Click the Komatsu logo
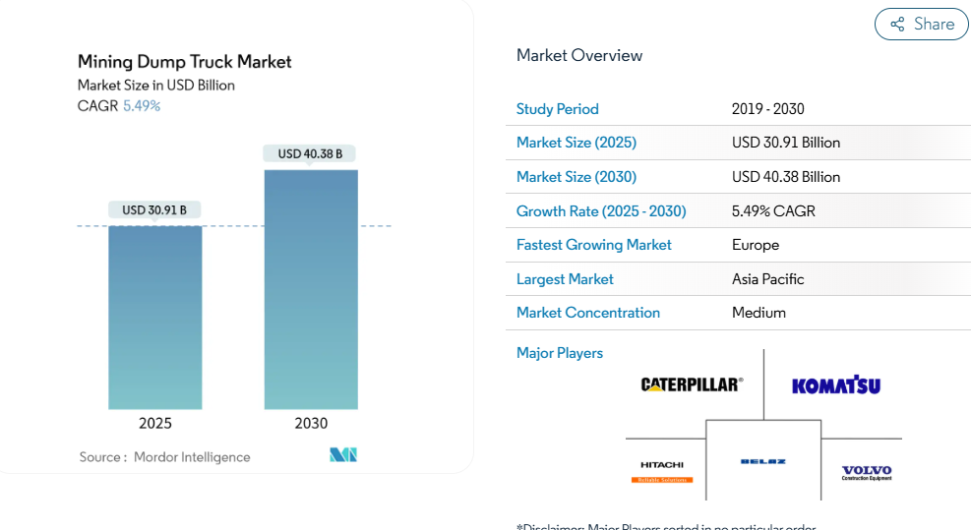The image size is (971, 530). pyautogui.click(x=835, y=385)
